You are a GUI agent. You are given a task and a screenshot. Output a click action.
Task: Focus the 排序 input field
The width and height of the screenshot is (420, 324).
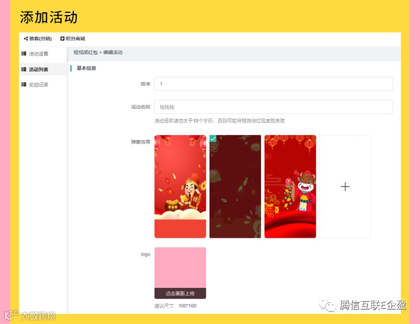coord(273,84)
